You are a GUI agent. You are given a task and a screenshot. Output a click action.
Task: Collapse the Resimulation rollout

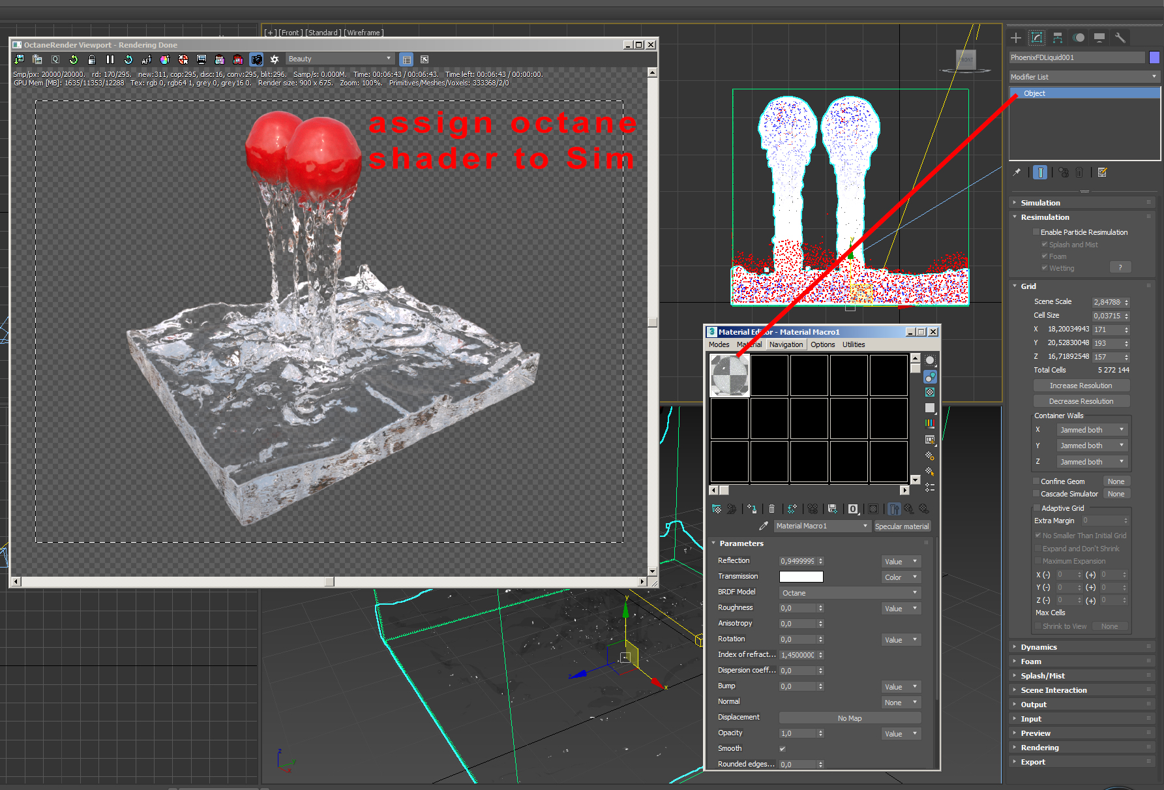coord(1082,217)
